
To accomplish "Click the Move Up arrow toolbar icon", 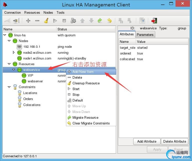I will pos(82,21).
